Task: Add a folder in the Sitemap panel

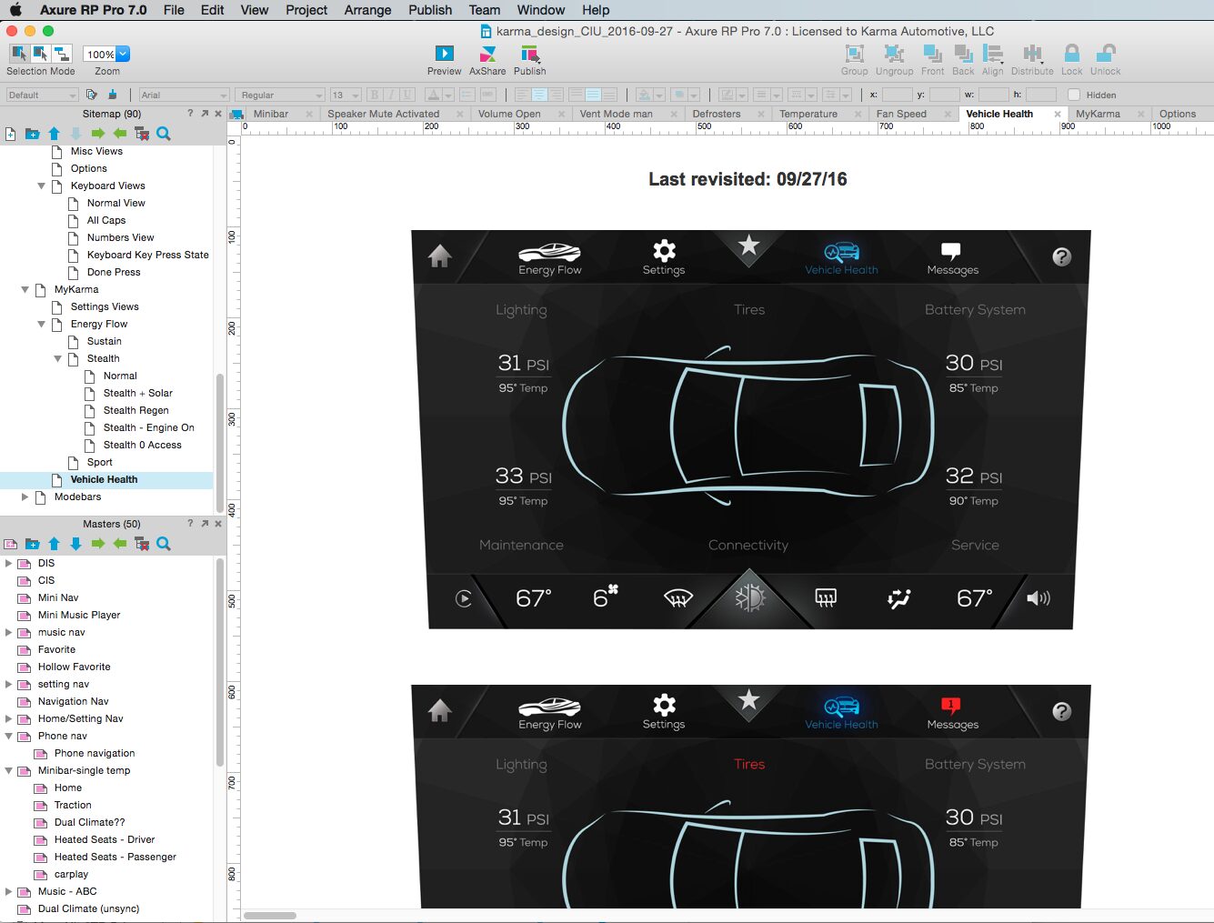Action: (32, 134)
